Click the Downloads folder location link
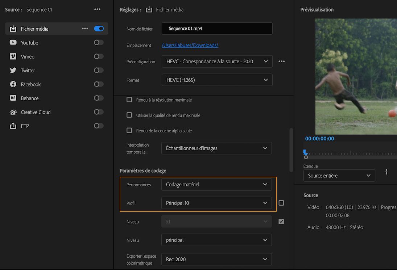The height and width of the screenshot is (270, 397). click(190, 45)
